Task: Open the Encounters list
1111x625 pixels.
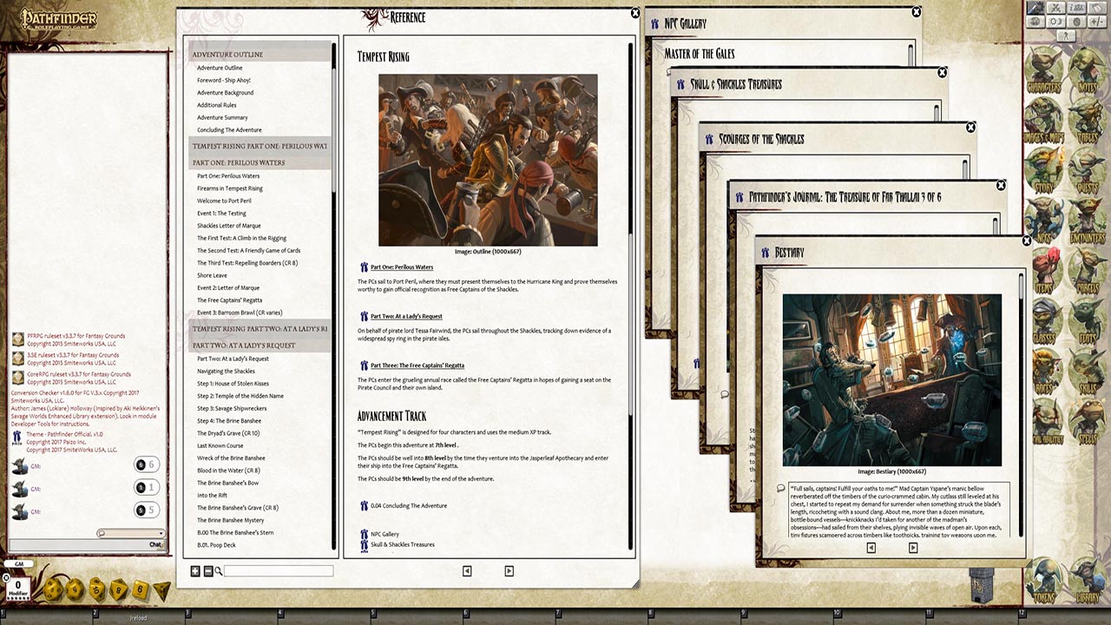Action: click(x=1087, y=221)
